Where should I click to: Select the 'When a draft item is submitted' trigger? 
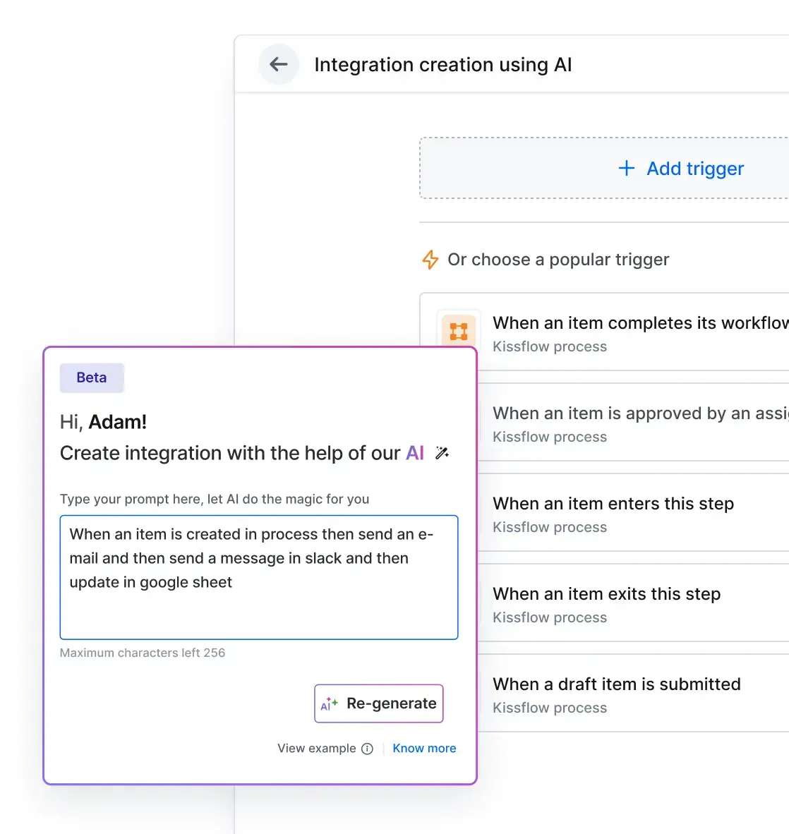point(617,684)
